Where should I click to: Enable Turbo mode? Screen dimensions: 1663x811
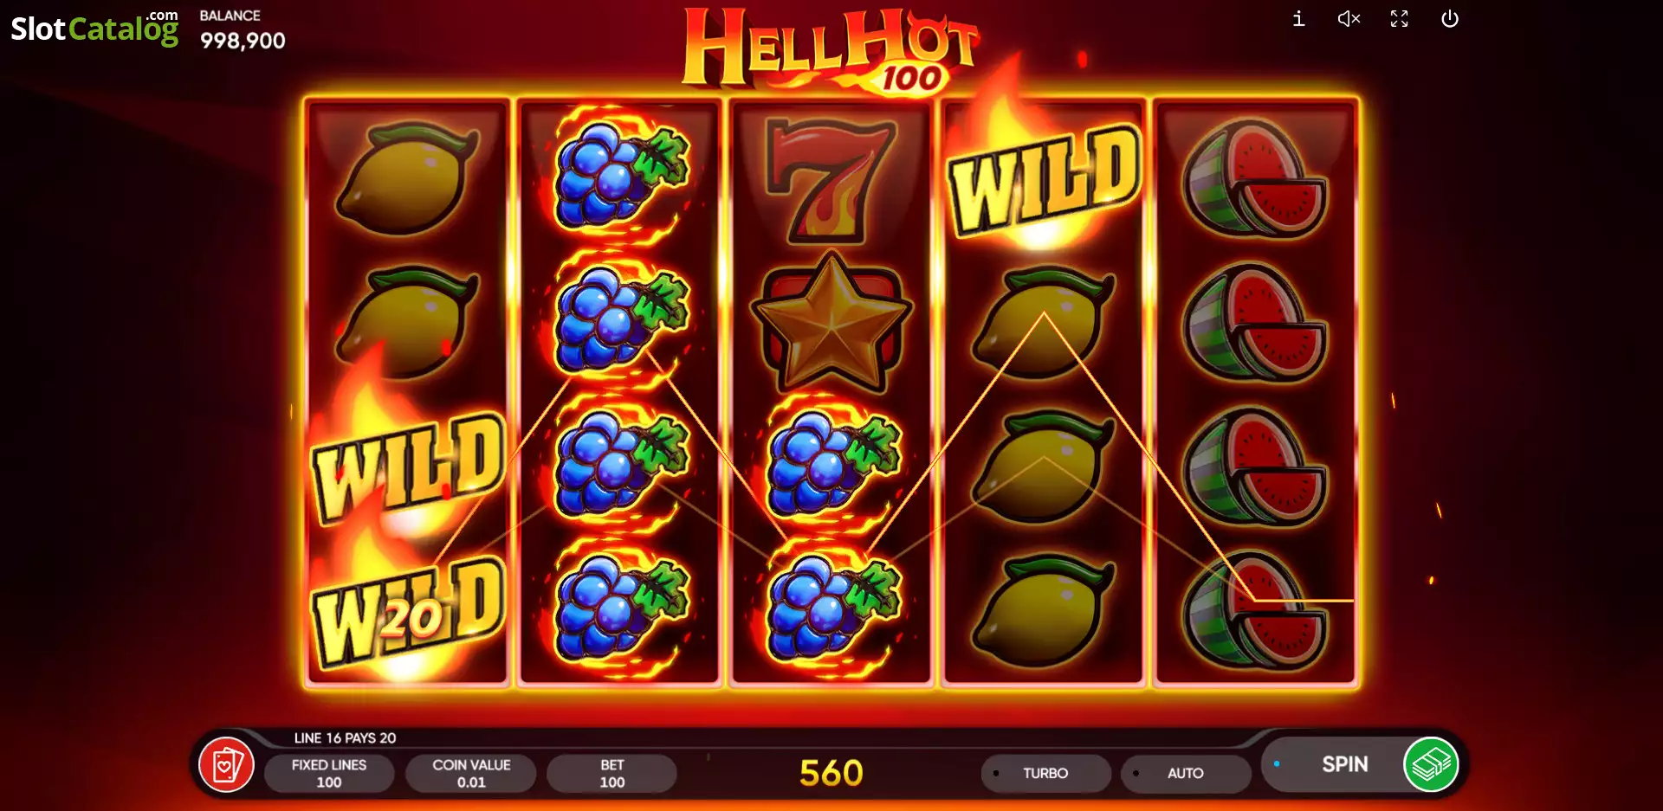(x=1045, y=773)
